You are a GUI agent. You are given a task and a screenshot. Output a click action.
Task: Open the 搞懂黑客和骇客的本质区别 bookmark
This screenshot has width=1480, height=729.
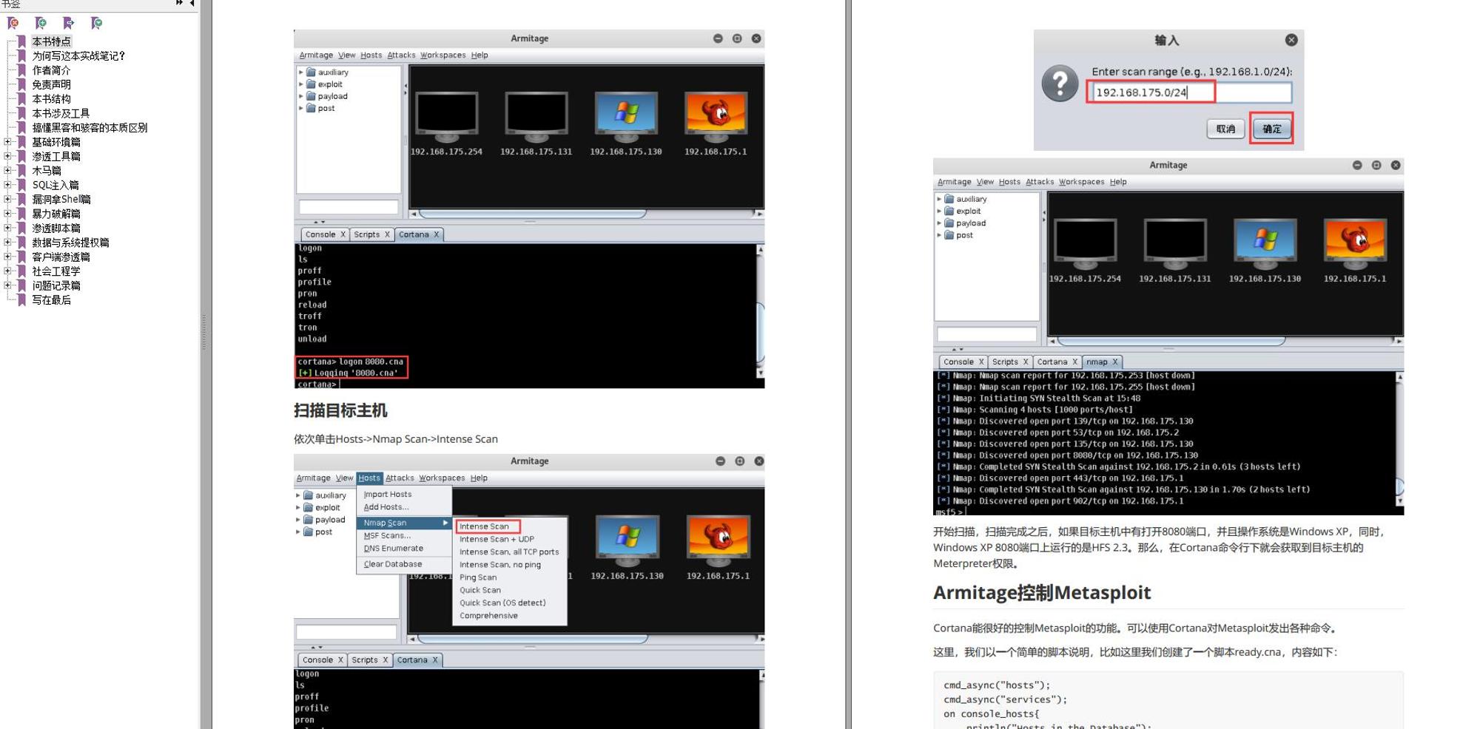tap(90, 128)
